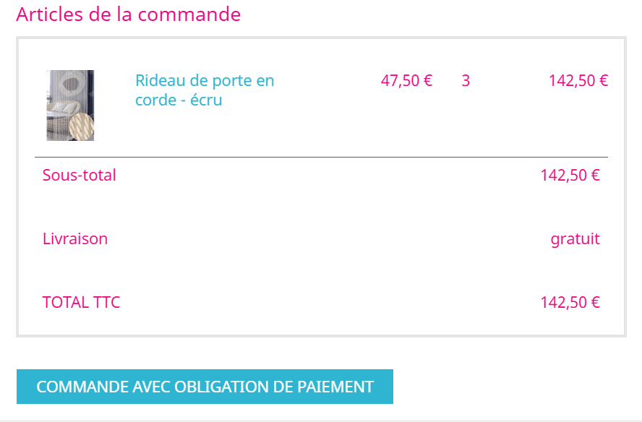Click the TOTAL TTC amount '142,50 €'
Image resolution: width=642 pixels, height=422 pixels.
[x=570, y=302]
